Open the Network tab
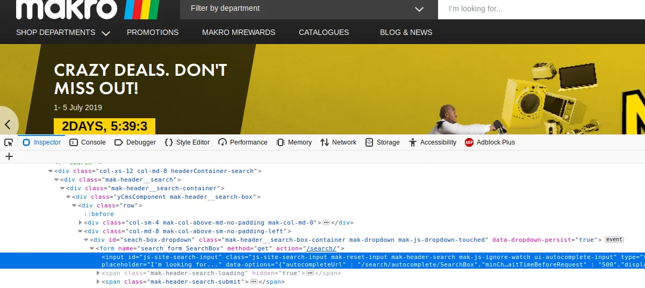The height and width of the screenshot is (288, 645). pyautogui.click(x=338, y=142)
